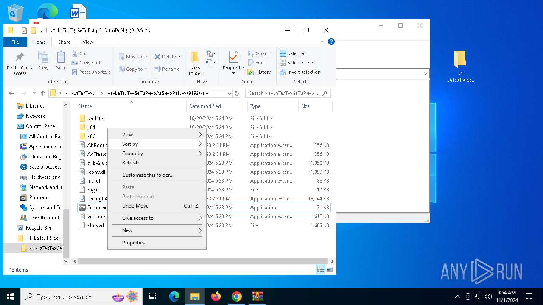Switch to the View ribbon tab
The width and height of the screenshot is (543, 305).
click(x=88, y=42)
